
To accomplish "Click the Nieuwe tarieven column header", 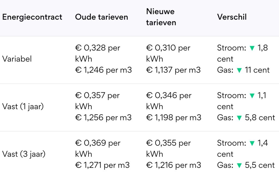I will pos(161,17).
